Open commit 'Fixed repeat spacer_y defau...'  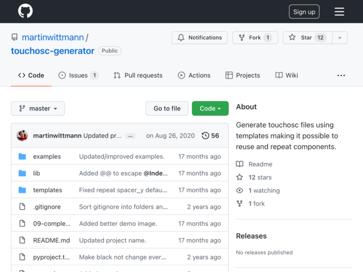[x=123, y=190]
